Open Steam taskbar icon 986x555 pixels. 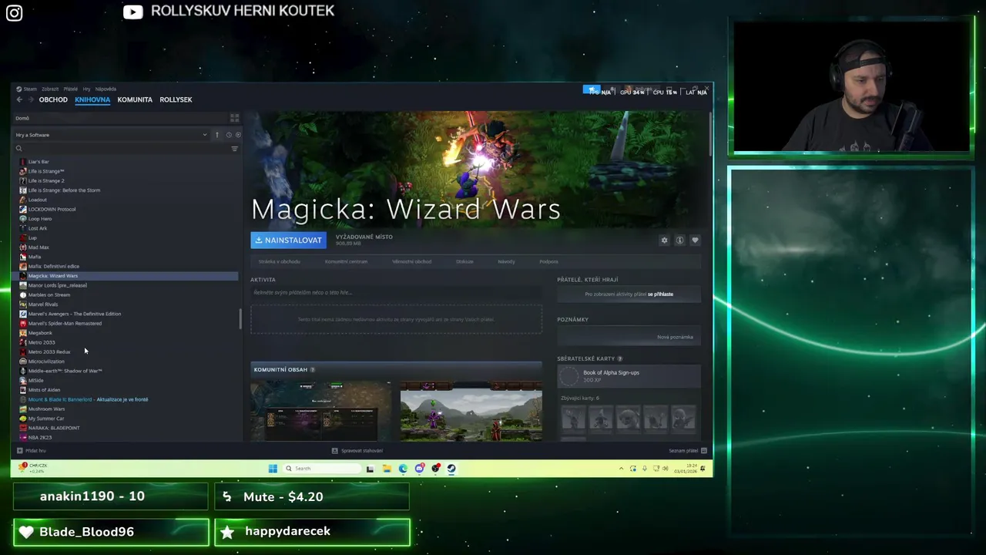[x=451, y=468]
